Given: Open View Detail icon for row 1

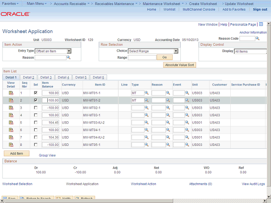Looking at the screenshot, I should click(x=11, y=93).
